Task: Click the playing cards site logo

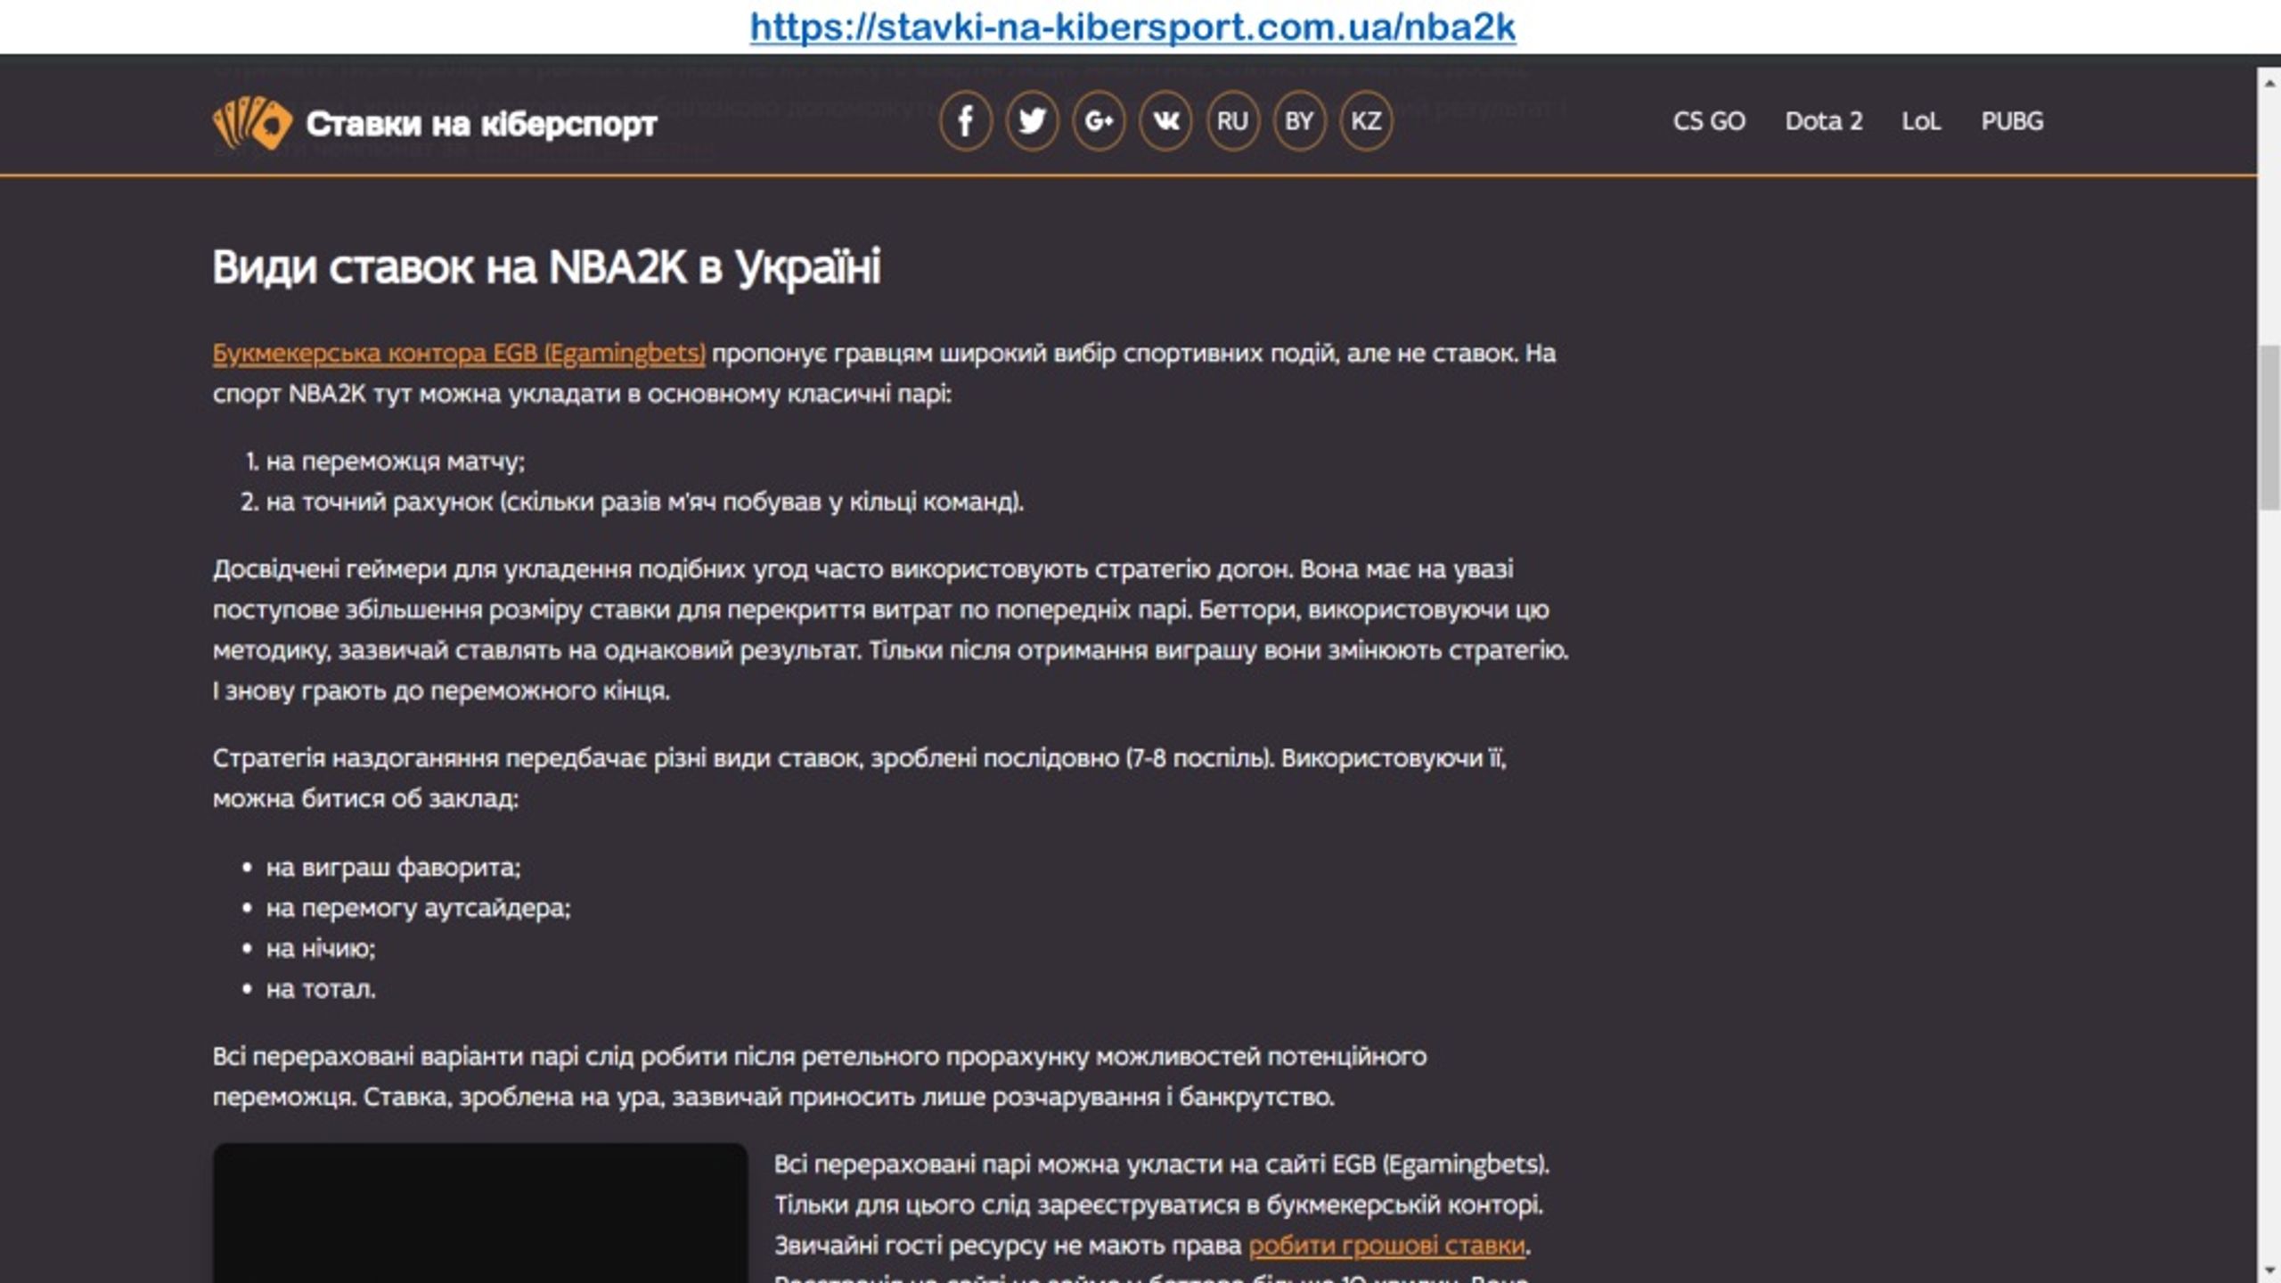Action: click(x=252, y=122)
